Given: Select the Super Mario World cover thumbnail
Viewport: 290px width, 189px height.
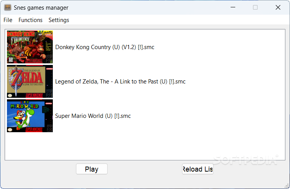Looking at the screenshot, I should click(30, 116).
